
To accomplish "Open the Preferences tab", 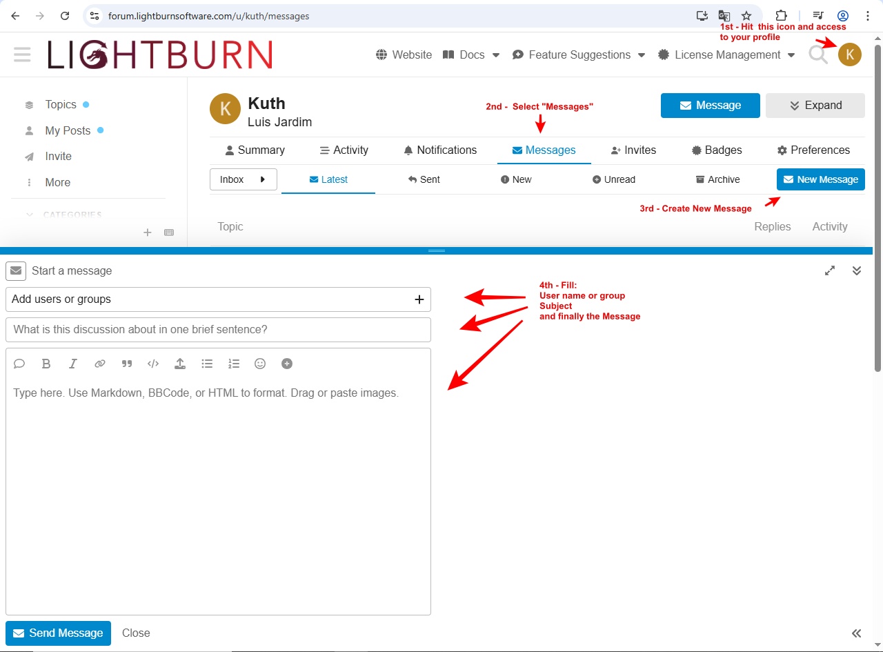I will [813, 150].
